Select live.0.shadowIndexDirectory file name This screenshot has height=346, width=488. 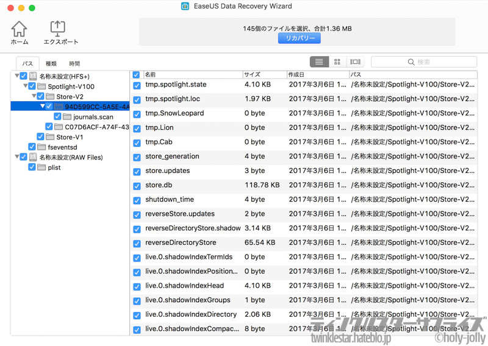pyautogui.click(x=191, y=314)
